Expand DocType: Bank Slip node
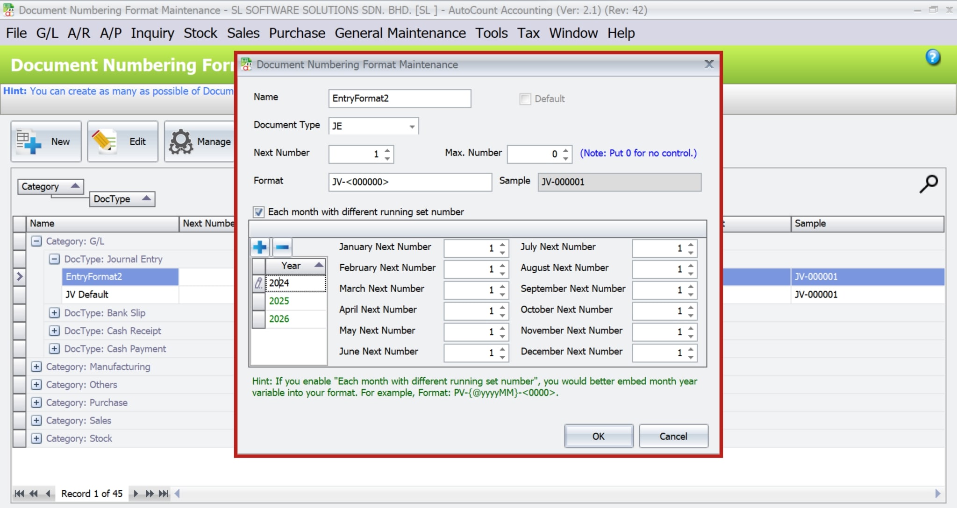 [x=54, y=313]
